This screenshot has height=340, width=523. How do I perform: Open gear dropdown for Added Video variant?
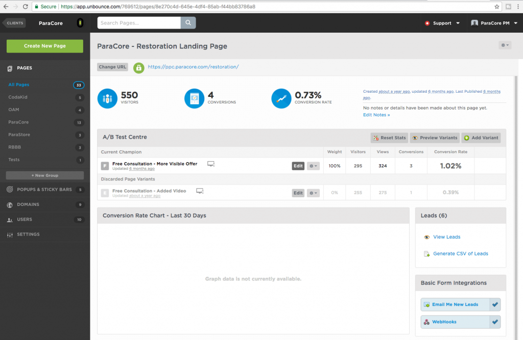pos(313,193)
